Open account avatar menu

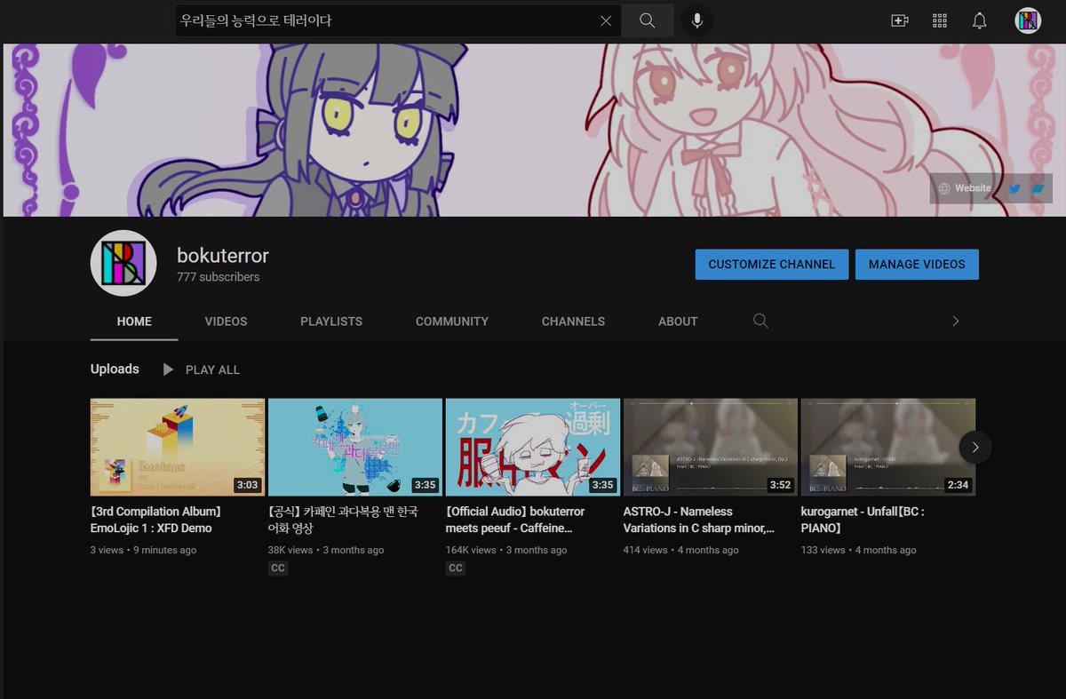point(1028,20)
